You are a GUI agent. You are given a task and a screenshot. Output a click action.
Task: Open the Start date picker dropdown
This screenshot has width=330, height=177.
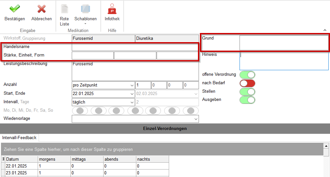tap(131, 94)
